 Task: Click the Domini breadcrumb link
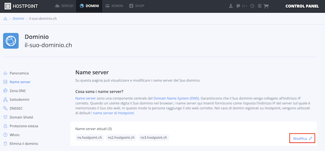[18, 19]
